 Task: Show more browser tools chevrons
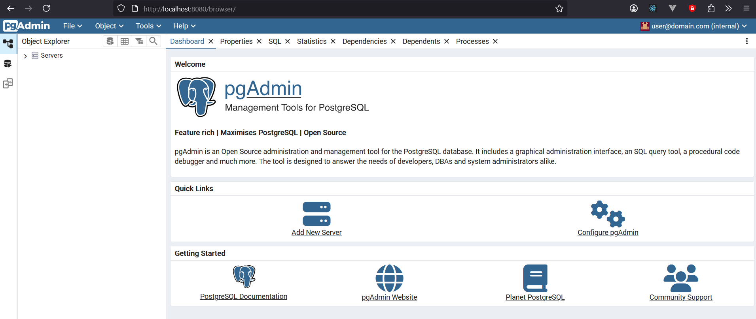coord(728,8)
